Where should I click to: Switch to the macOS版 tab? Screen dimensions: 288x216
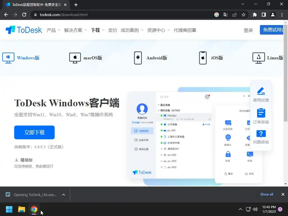(85, 58)
